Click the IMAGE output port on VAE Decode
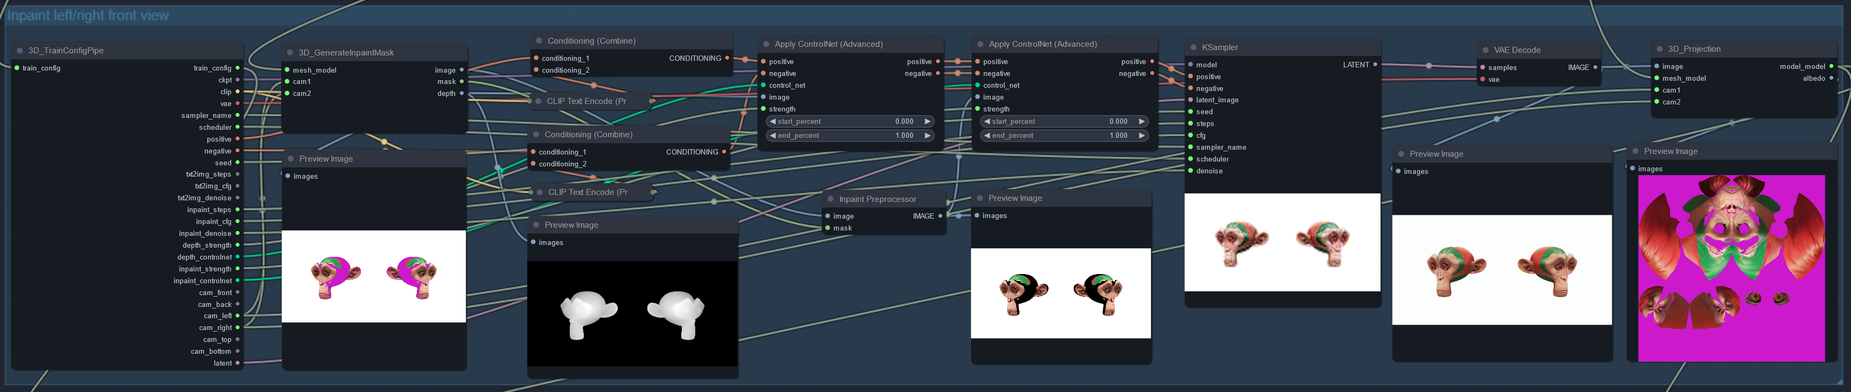 point(1595,67)
